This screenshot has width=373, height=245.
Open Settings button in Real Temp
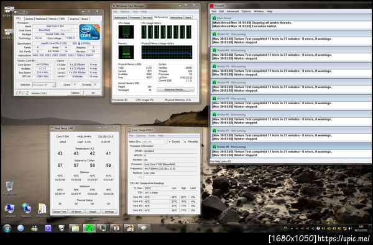(x=109, y=212)
